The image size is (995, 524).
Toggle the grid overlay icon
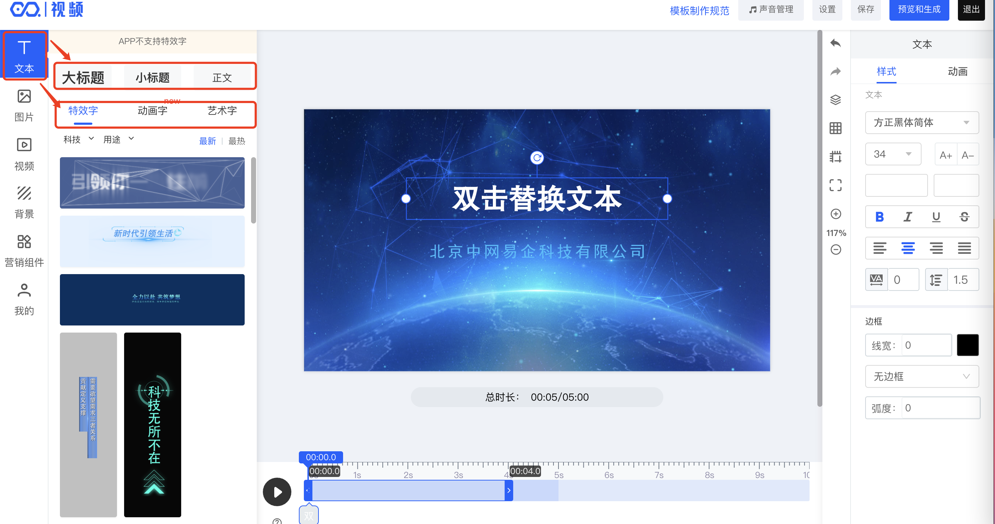pos(835,128)
